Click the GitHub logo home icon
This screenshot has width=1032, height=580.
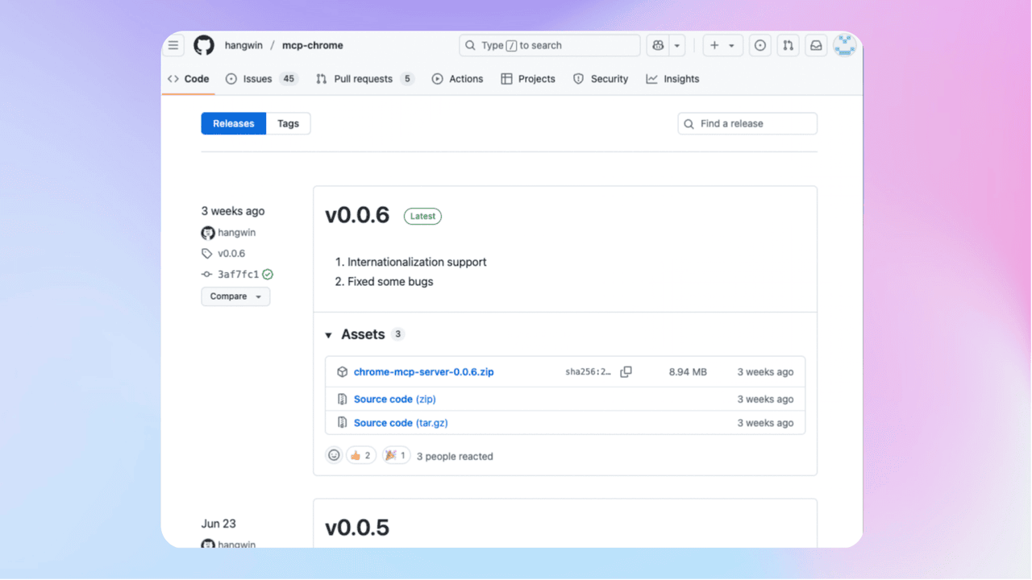point(204,46)
